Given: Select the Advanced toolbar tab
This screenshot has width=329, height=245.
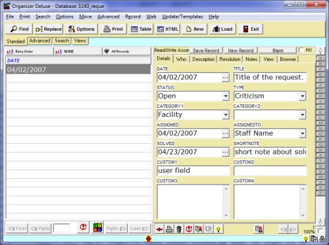Looking at the screenshot, I should (x=39, y=41).
